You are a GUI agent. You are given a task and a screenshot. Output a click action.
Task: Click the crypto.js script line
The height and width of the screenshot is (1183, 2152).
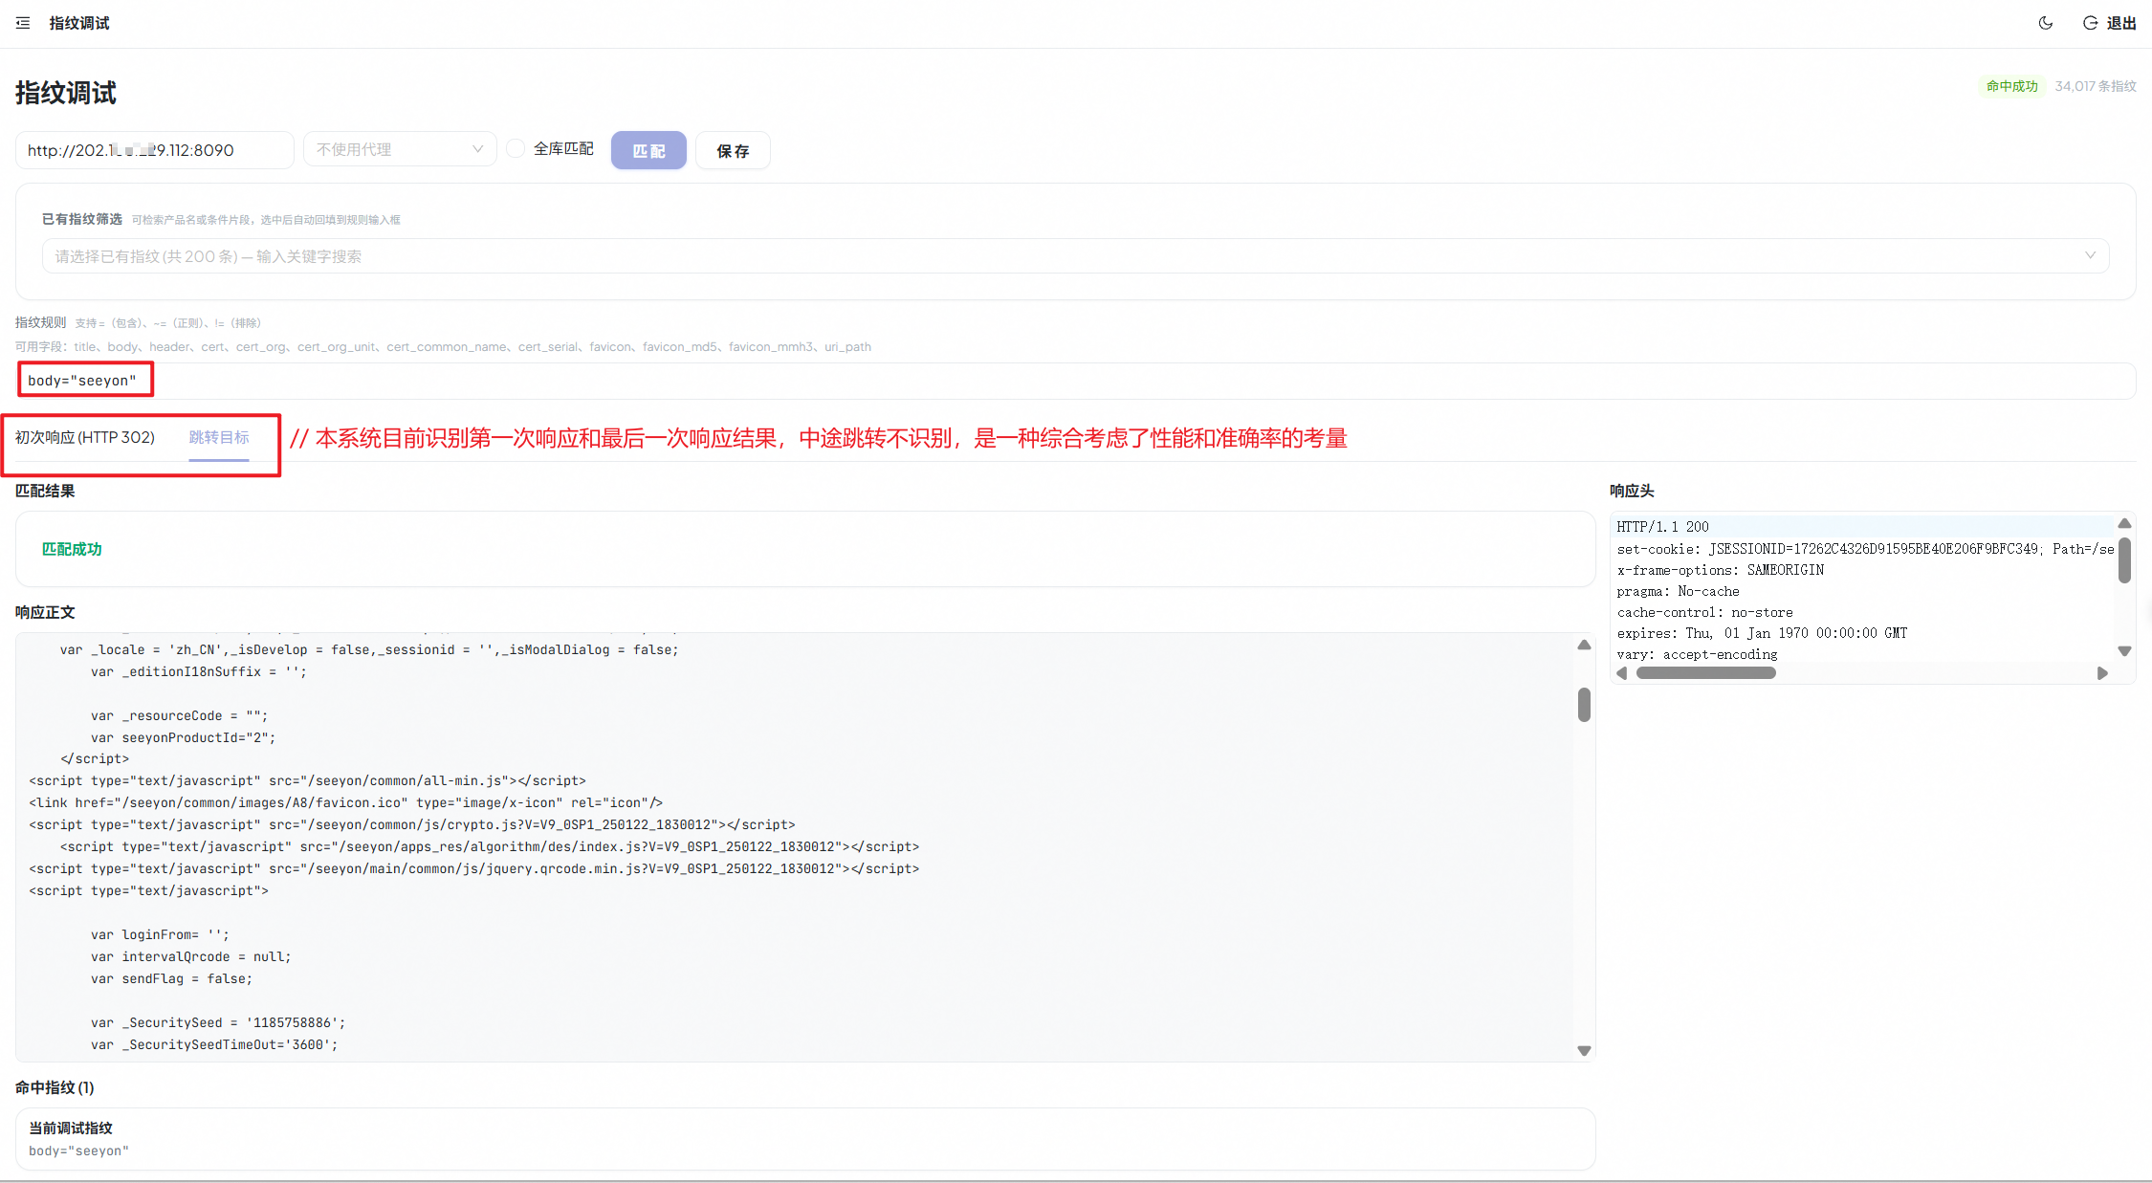[412, 824]
